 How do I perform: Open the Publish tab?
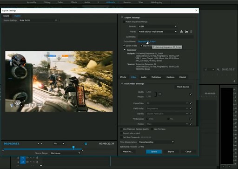pyautogui.click(x=183, y=77)
